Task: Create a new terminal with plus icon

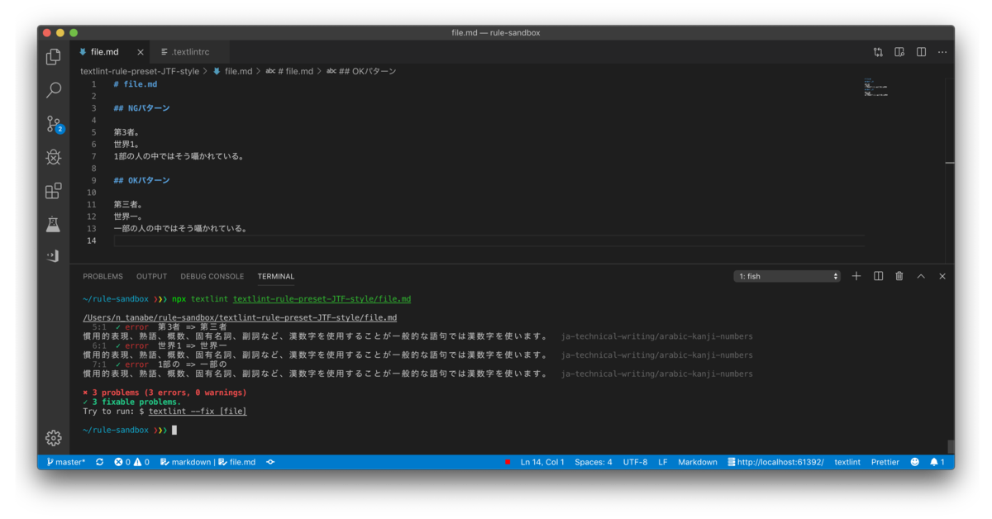Action: 856,276
